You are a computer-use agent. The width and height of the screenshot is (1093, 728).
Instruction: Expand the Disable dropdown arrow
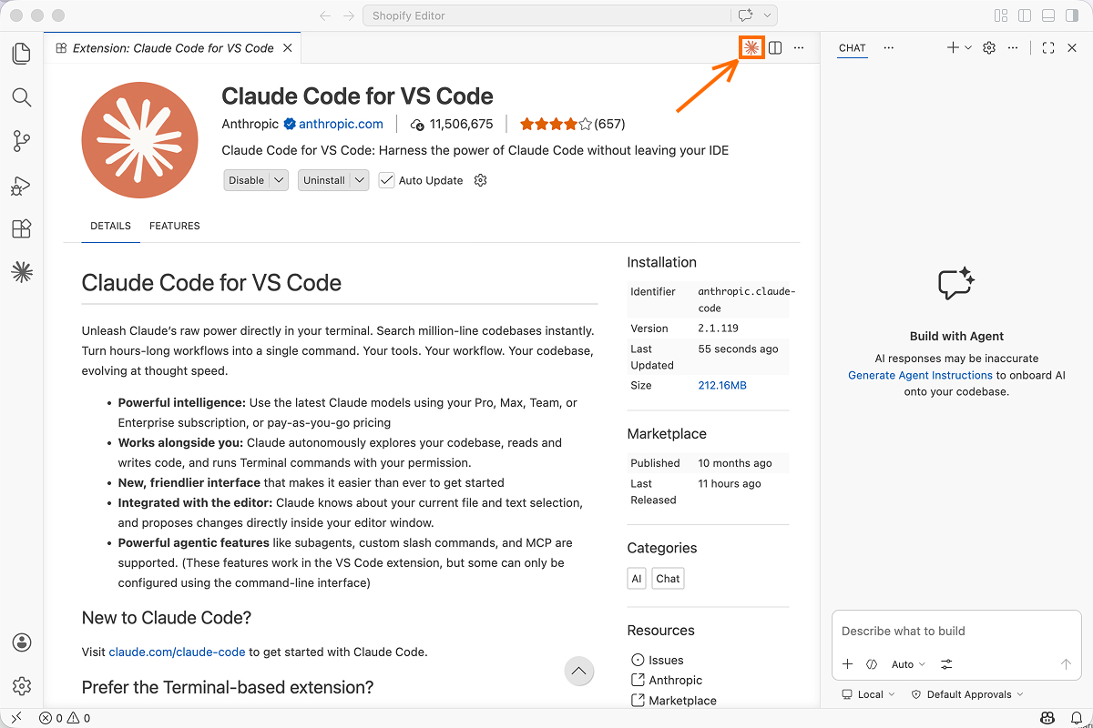278,179
